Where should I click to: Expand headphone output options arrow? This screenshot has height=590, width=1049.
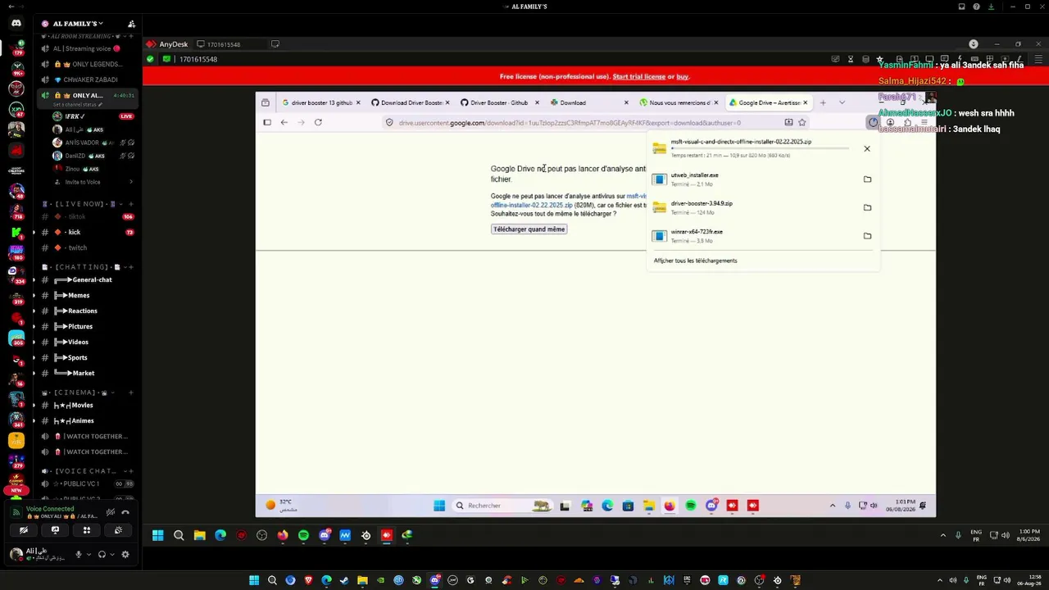click(112, 555)
